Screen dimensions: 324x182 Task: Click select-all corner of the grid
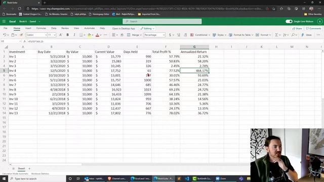pyautogui.click(x=6, y=47)
